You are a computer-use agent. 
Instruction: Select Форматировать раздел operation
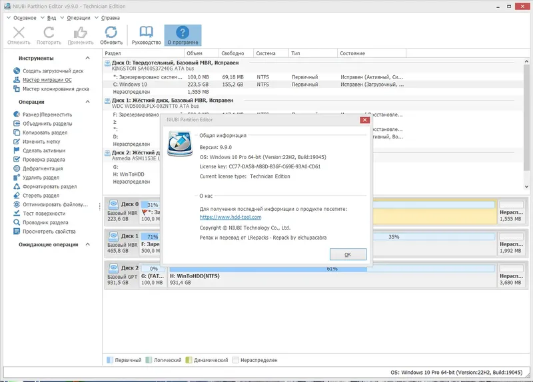click(x=45, y=186)
